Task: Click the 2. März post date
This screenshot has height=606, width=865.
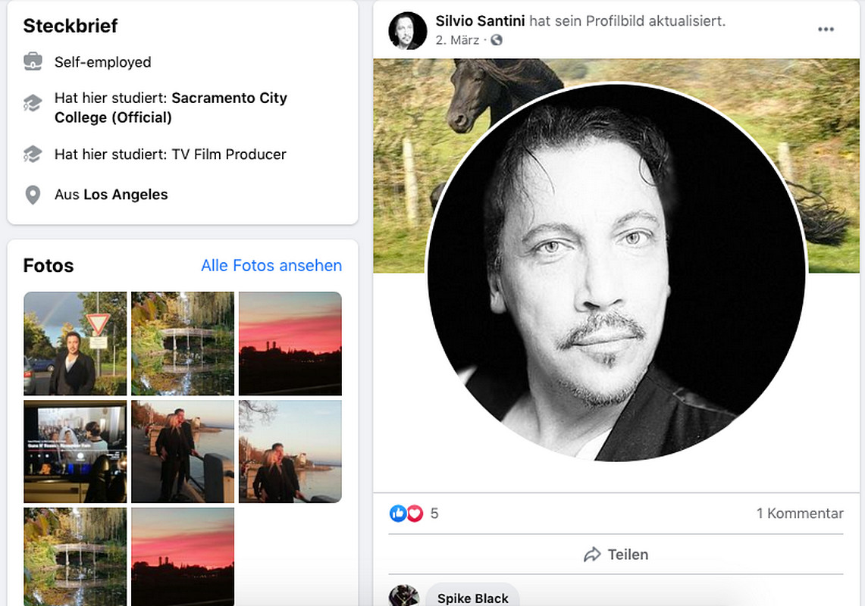Action: click(x=457, y=40)
